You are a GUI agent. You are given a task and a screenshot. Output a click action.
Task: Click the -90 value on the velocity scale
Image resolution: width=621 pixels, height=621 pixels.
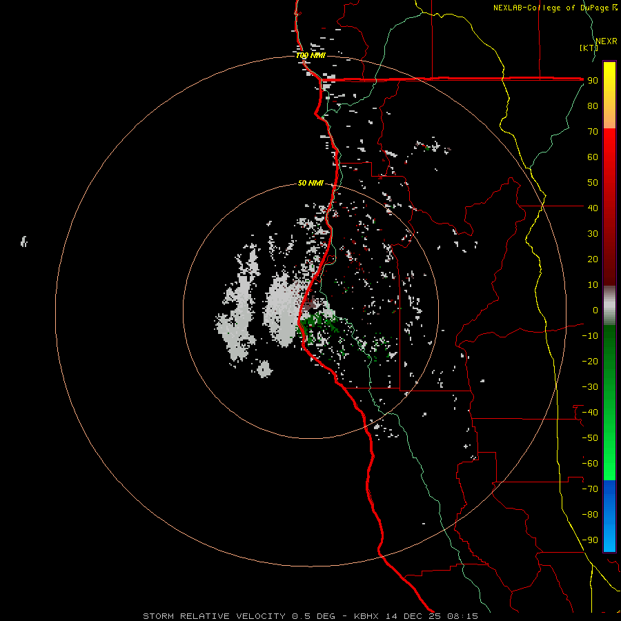pos(590,540)
